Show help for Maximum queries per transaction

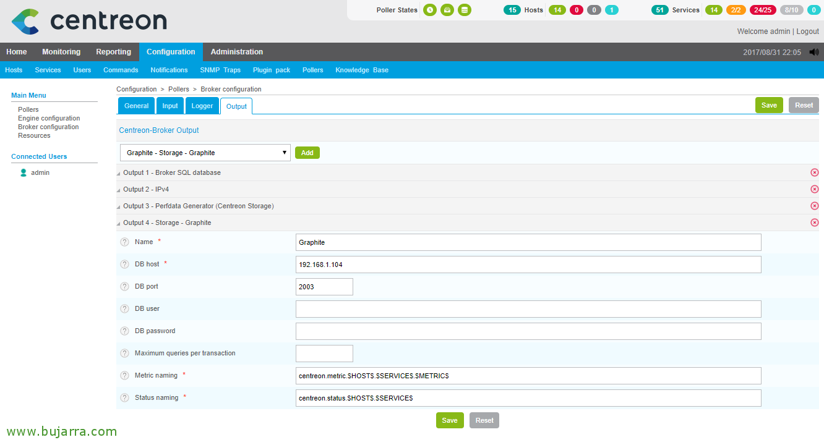(124, 354)
